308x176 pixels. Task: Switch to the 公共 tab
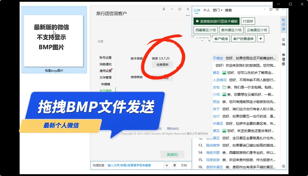197,10
